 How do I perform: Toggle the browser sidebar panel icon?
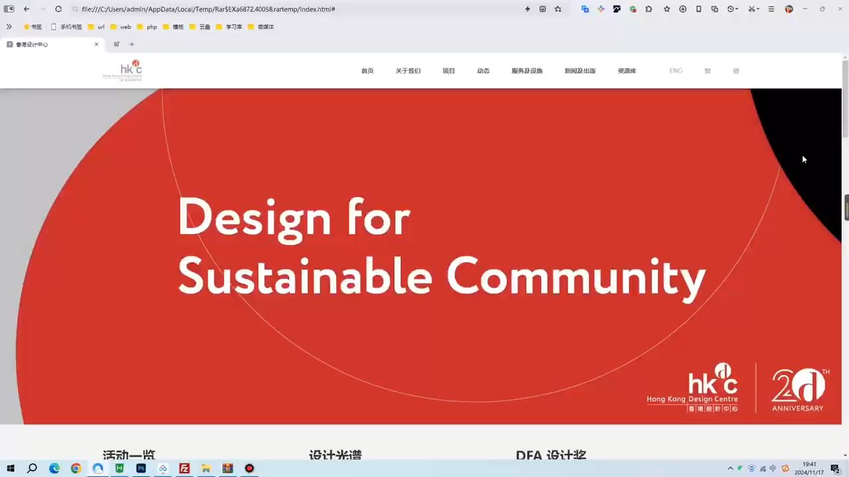coord(9,9)
